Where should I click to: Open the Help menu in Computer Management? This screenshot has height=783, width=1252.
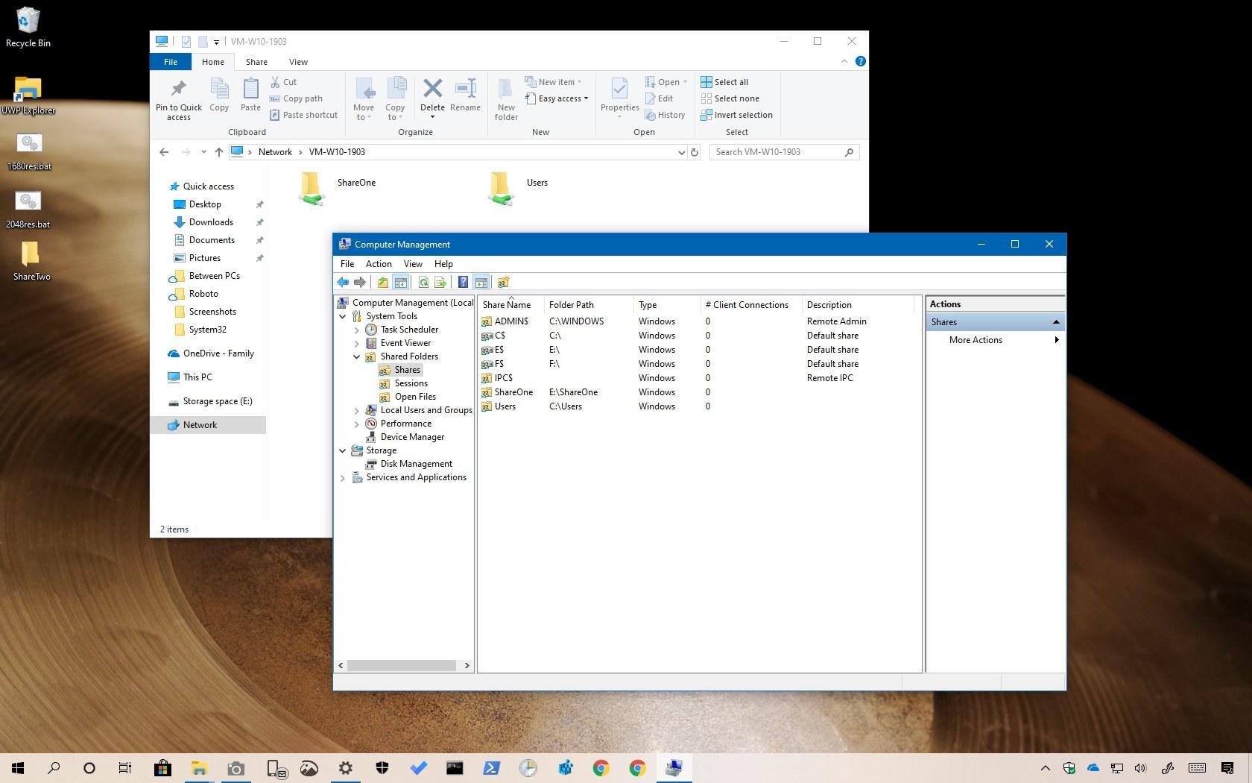[x=443, y=264]
